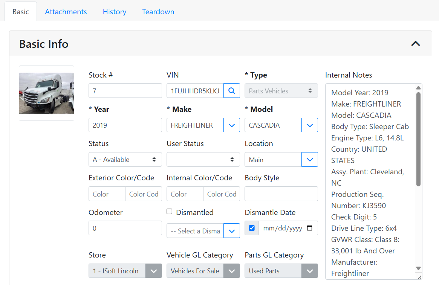The width and height of the screenshot is (439, 285).
Task: Uncheck the Dismantle Date enable checkbox
Action: 252,228
